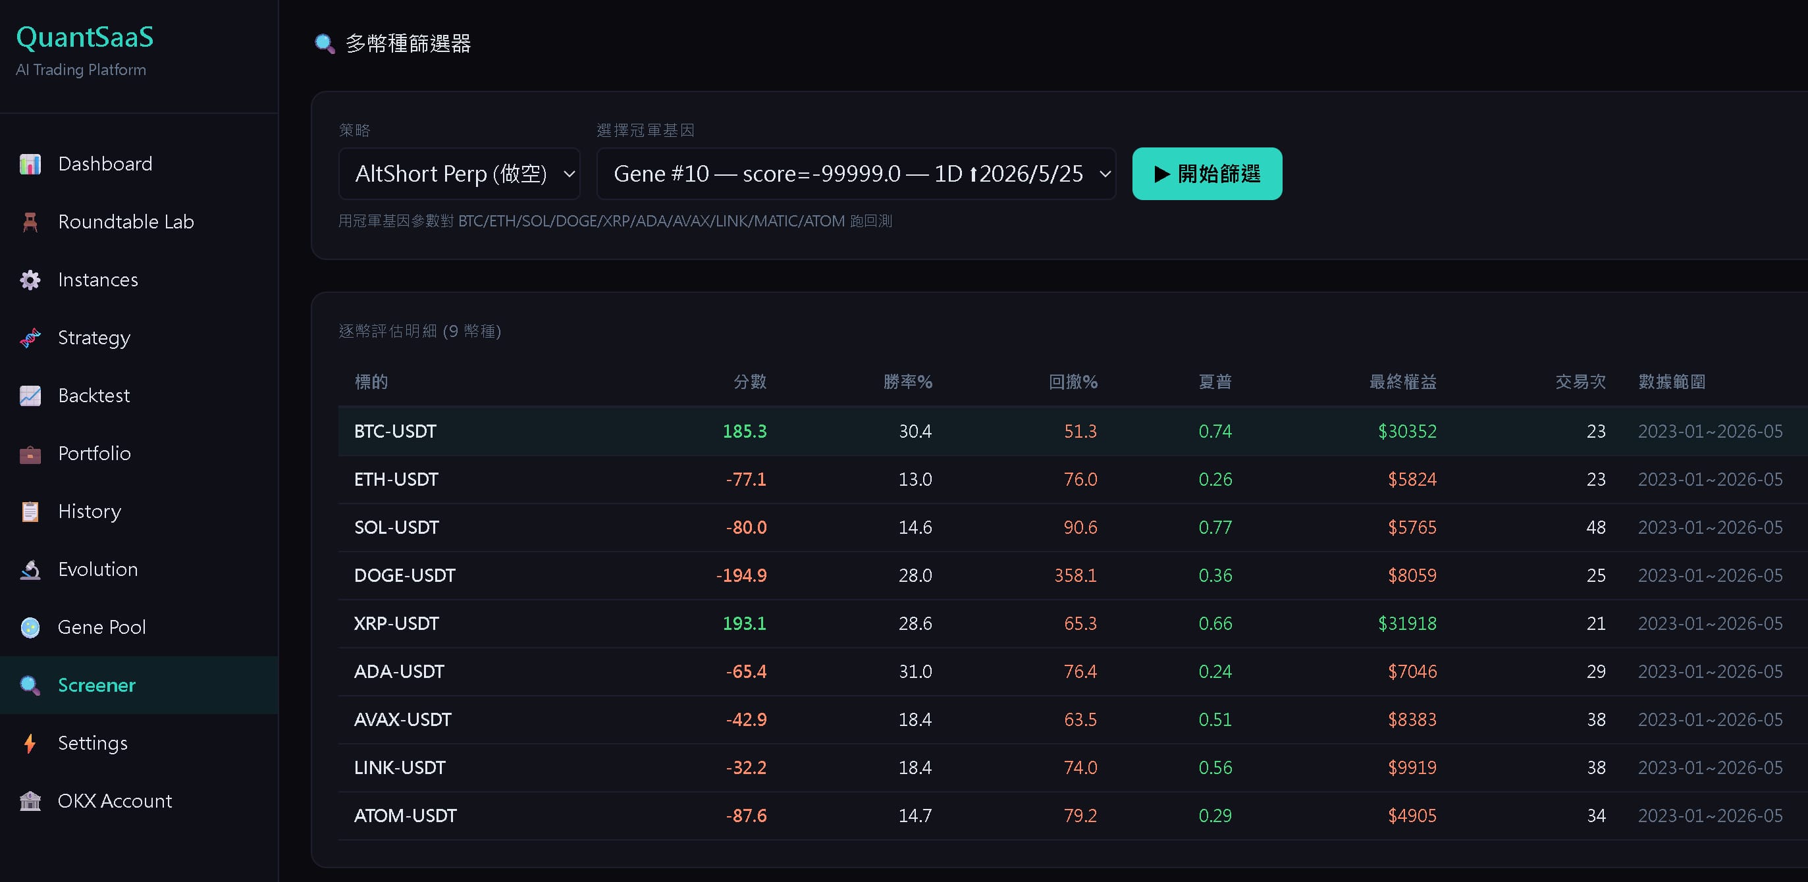Screen dimensions: 1808x882
Task: Click ETH-USDT score -77.1
Action: point(746,479)
